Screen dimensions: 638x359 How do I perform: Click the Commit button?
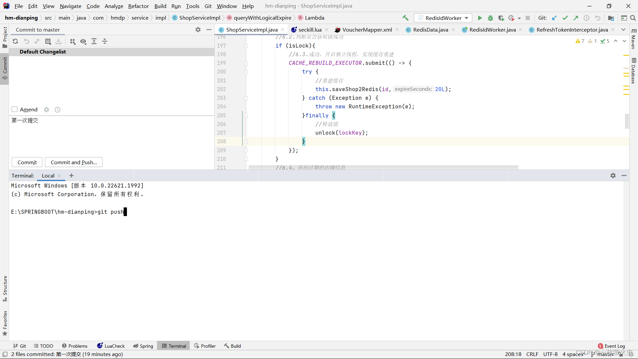tap(27, 162)
